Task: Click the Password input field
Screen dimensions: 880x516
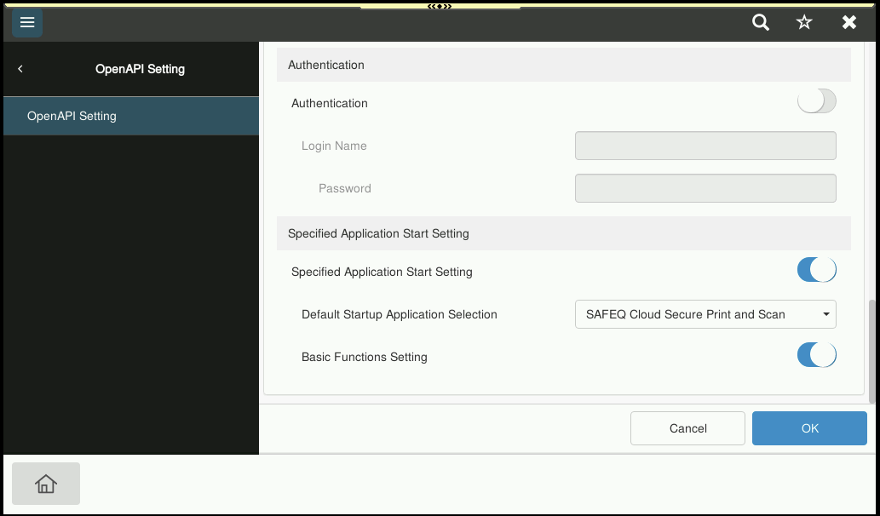Action: point(705,188)
